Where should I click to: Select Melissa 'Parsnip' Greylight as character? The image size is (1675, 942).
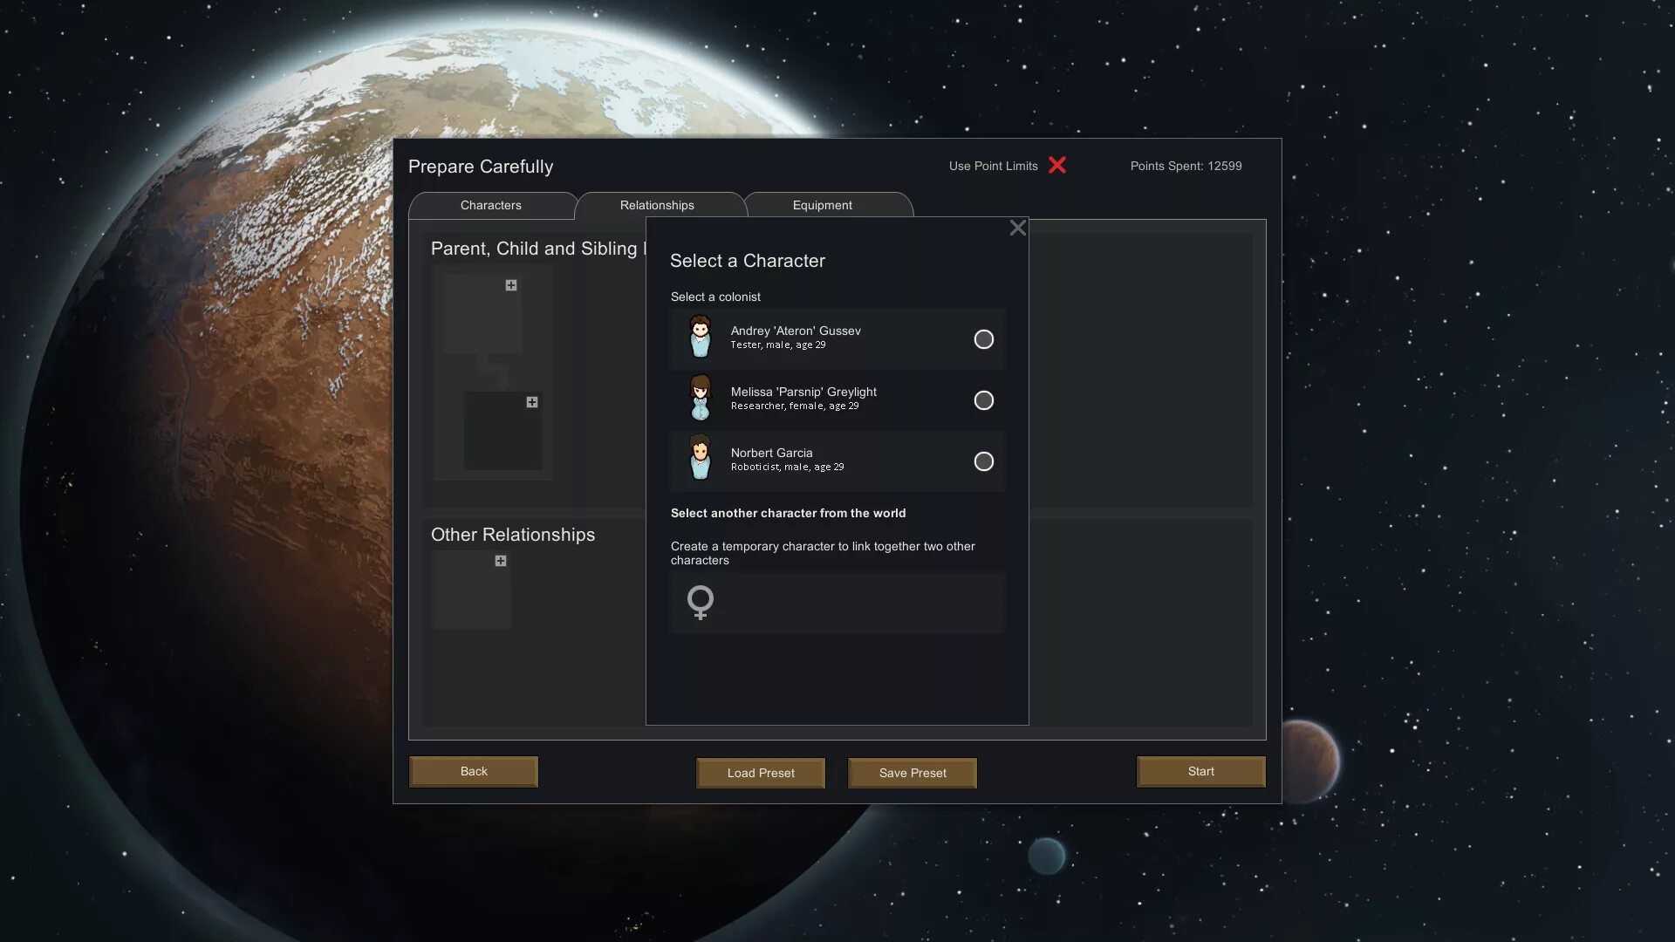pos(981,399)
